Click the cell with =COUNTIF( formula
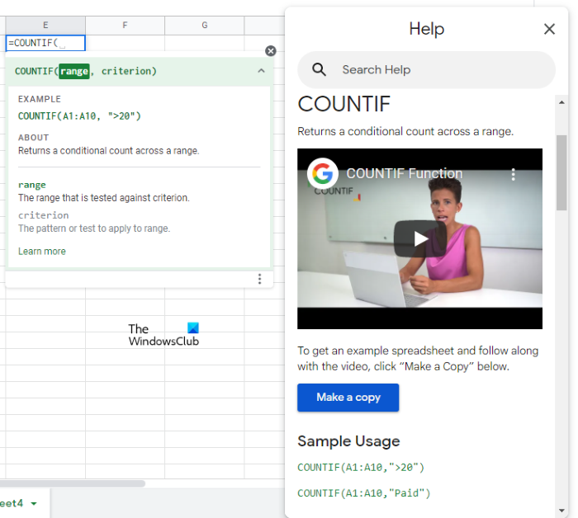Screen dimensions: 578x518 pos(45,43)
